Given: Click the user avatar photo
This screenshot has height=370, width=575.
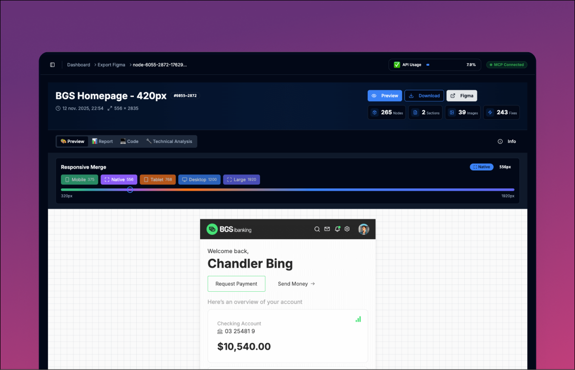Looking at the screenshot, I should [364, 229].
